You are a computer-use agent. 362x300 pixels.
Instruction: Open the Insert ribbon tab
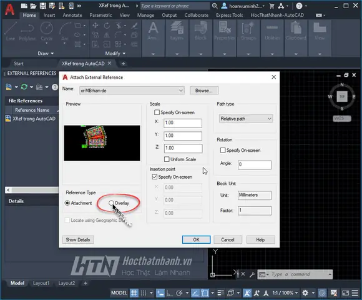[49, 15]
